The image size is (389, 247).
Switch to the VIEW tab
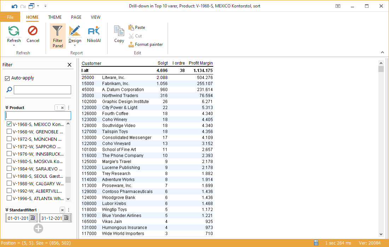tap(95, 17)
